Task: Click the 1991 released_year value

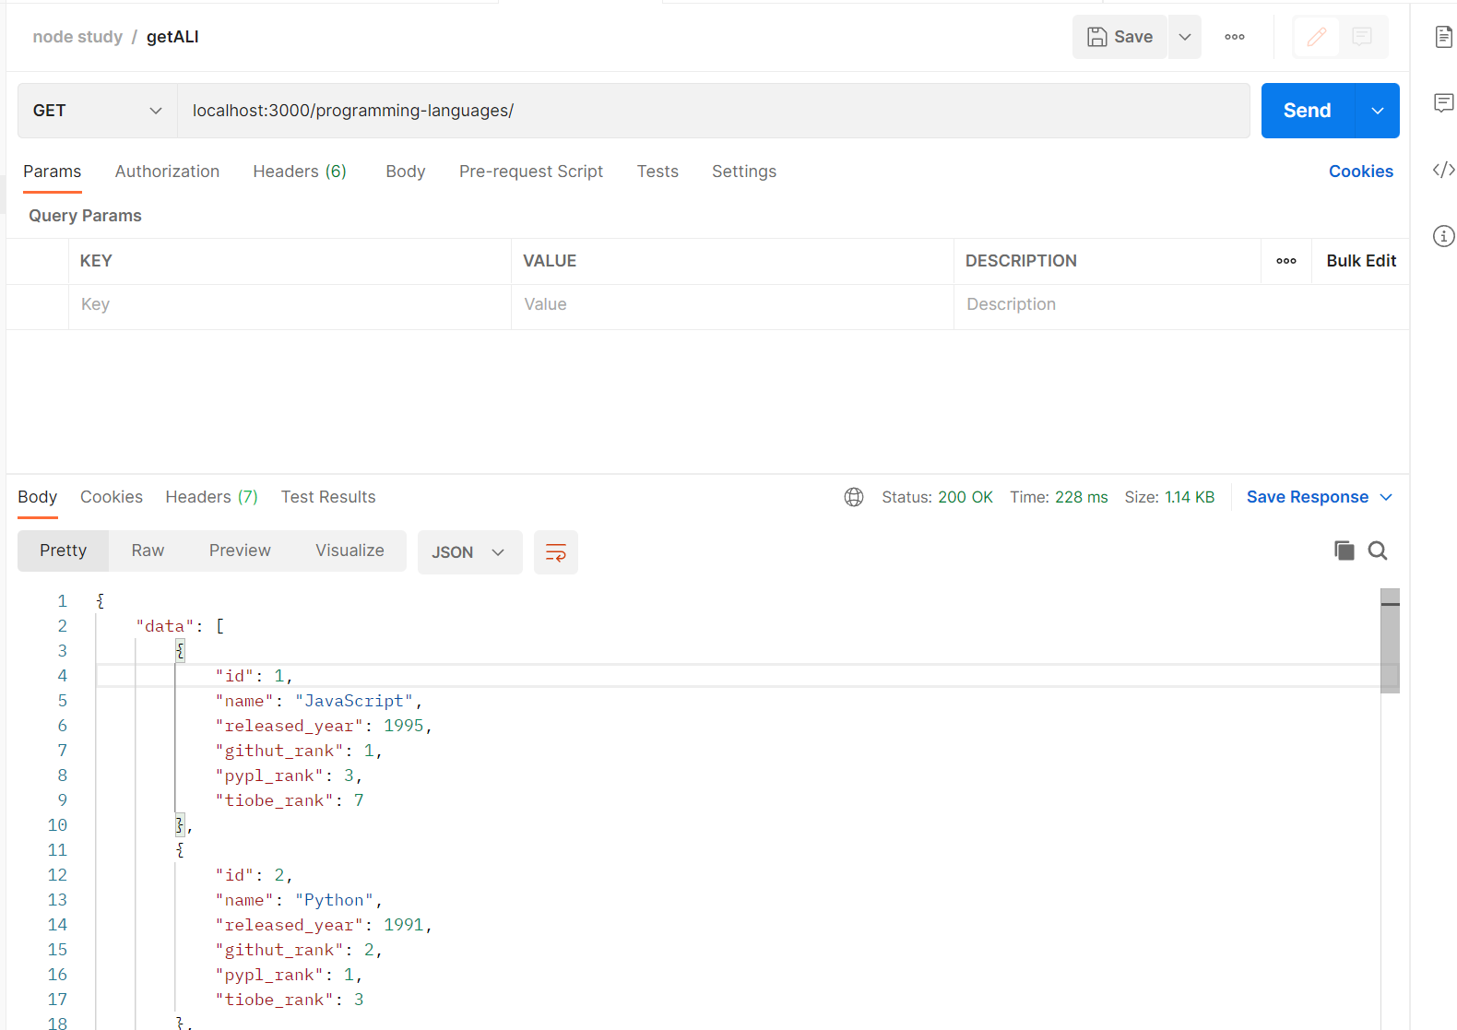Action: pyautogui.click(x=404, y=925)
